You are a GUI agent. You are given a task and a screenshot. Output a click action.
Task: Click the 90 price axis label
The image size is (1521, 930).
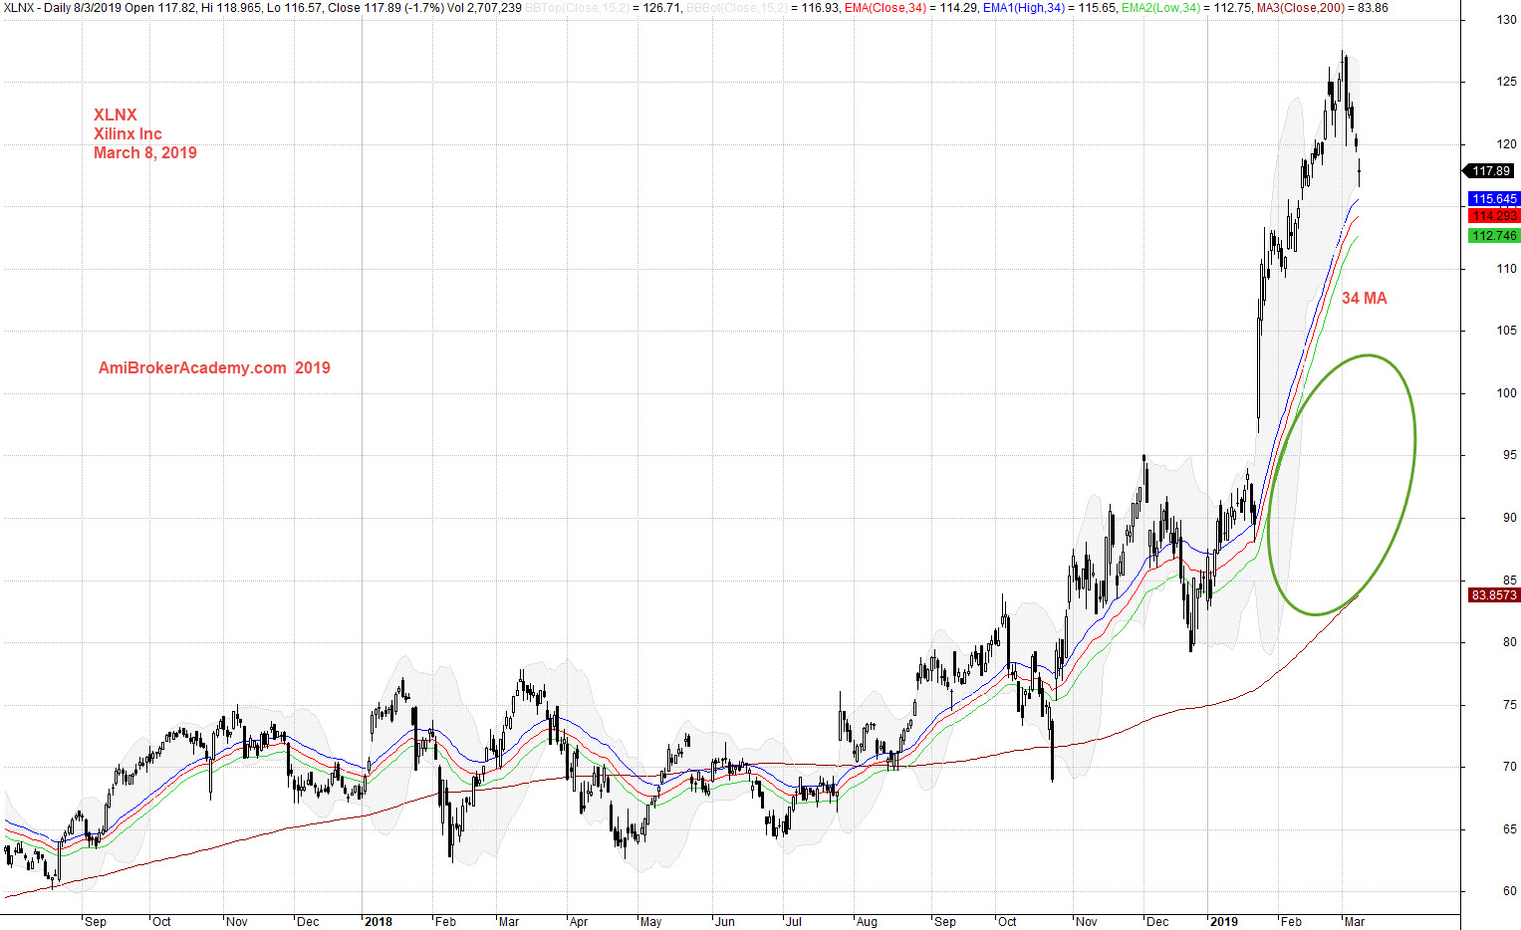click(x=1510, y=518)
